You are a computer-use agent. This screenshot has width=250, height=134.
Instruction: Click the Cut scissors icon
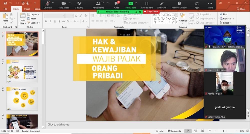coord(11,14)
